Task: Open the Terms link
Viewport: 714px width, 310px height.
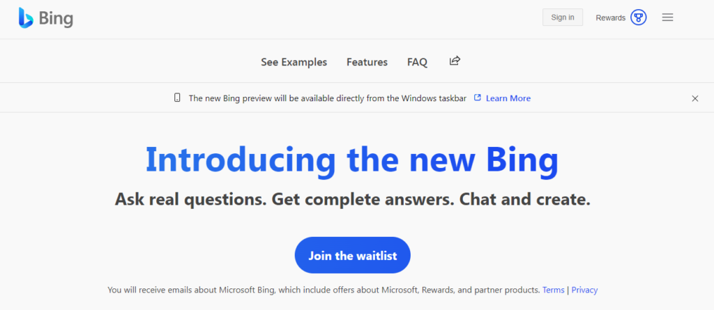Action: tap(553, 290)
